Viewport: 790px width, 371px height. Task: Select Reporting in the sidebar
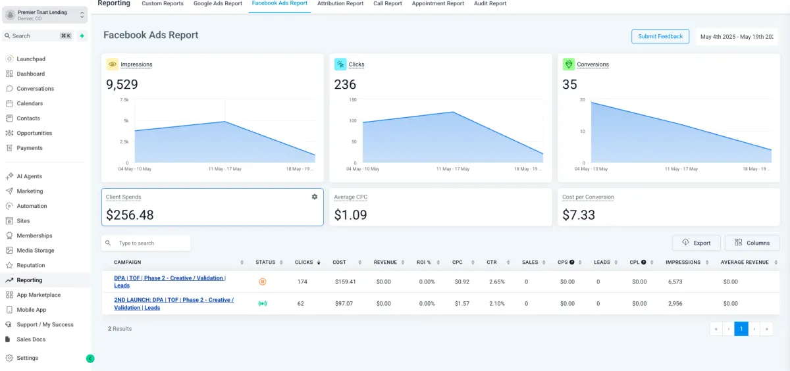(45, 280)
